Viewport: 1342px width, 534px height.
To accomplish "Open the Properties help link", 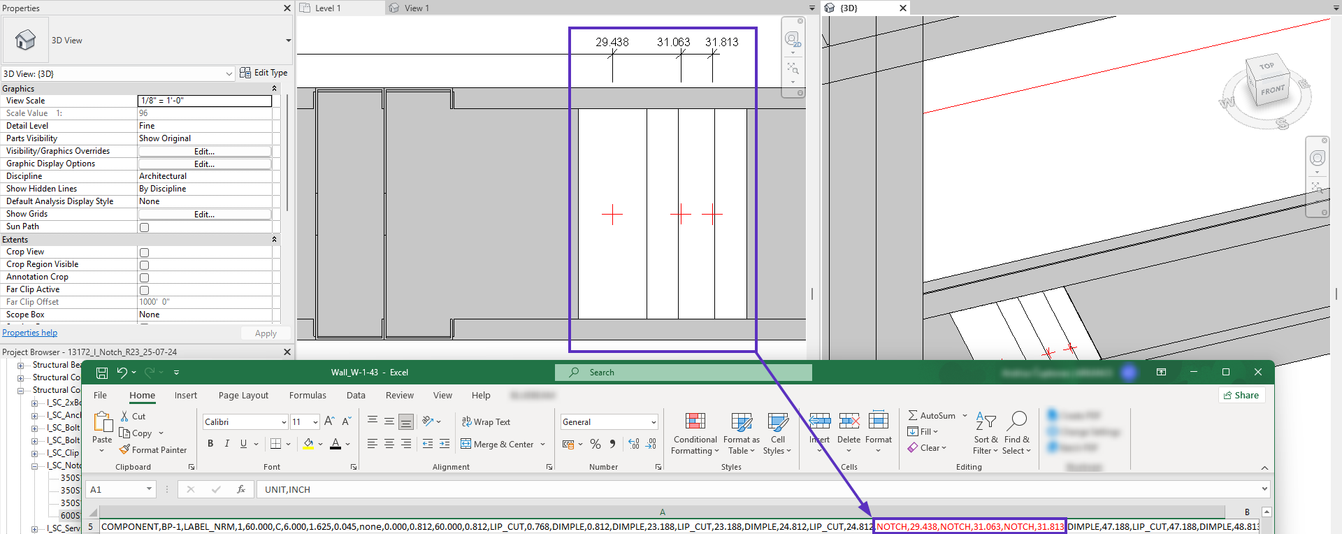I will click(x=30, y=333).
